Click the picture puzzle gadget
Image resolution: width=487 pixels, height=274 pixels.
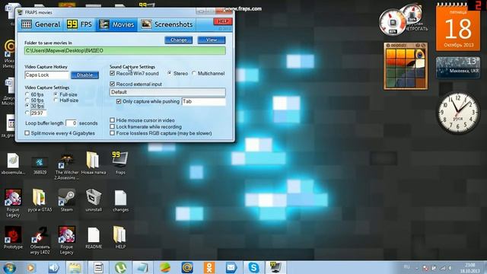click(x=406, y=66)
